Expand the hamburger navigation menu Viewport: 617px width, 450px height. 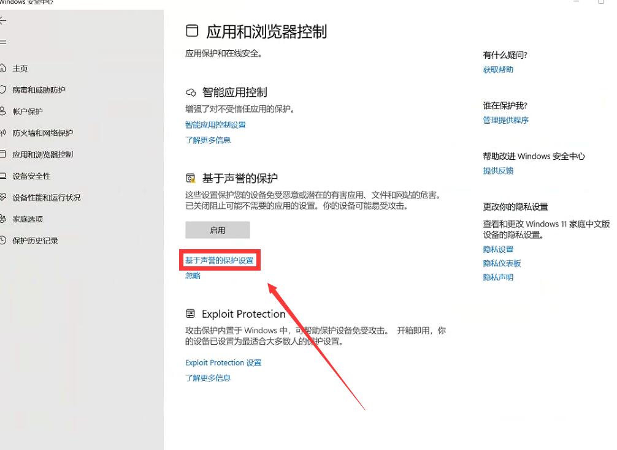tap(2, 42)
